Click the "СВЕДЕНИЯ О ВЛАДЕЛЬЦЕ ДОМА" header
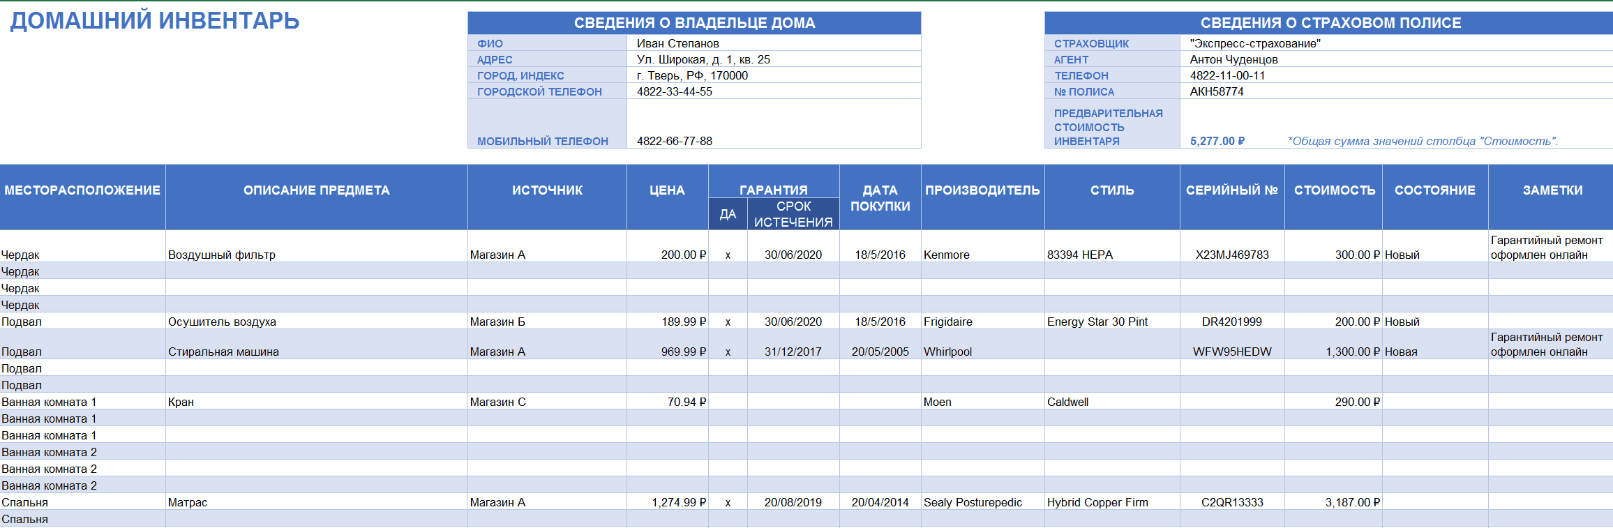 pos(694,23)
